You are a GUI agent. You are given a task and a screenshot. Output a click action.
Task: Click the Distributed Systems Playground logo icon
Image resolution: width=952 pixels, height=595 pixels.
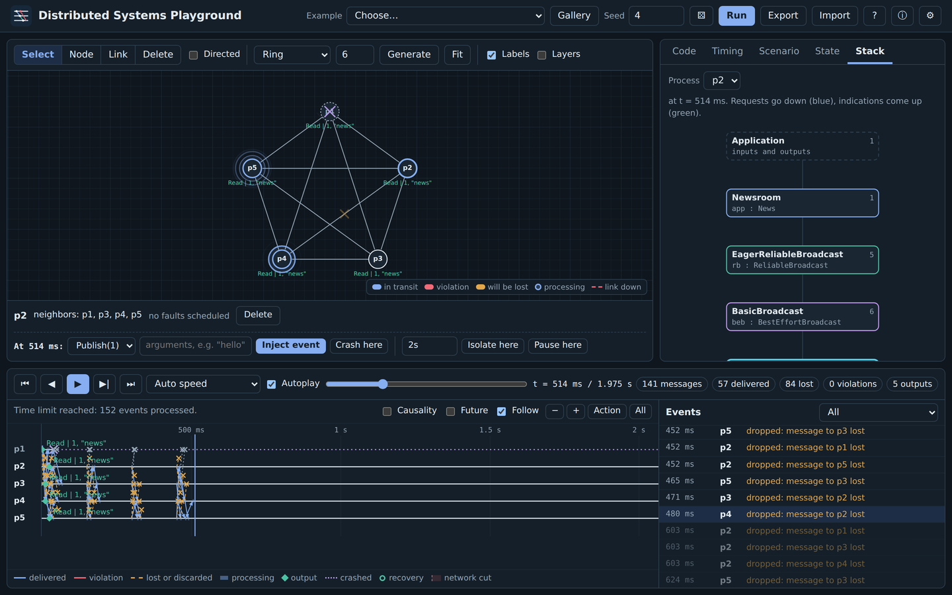tap(21, 15)
